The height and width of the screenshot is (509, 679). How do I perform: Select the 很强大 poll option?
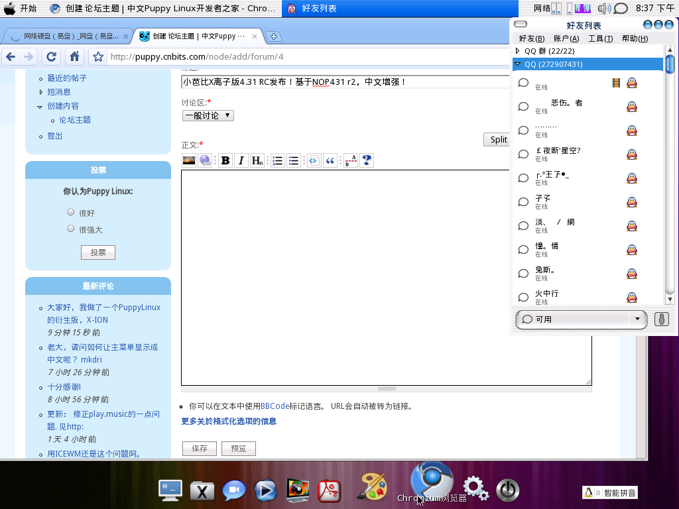(70, 229)
